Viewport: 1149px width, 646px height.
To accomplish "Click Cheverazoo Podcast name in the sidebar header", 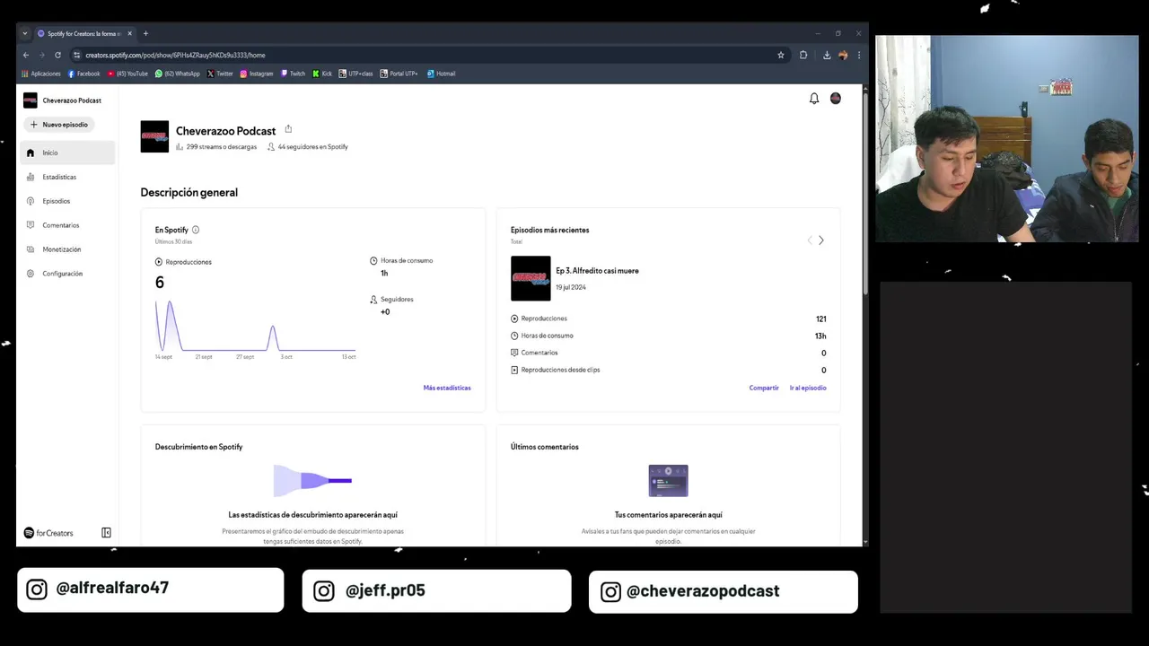I will tap(72, 100).
